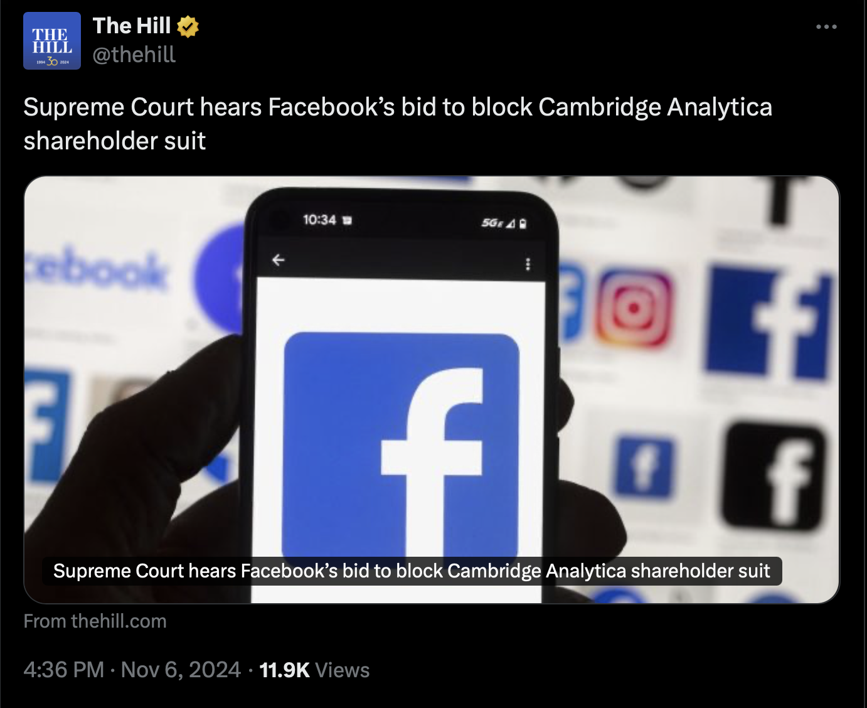Click the blurred Facebook wordmark at photo's left
The image size is (867, 708).
[x=97, y=270]
